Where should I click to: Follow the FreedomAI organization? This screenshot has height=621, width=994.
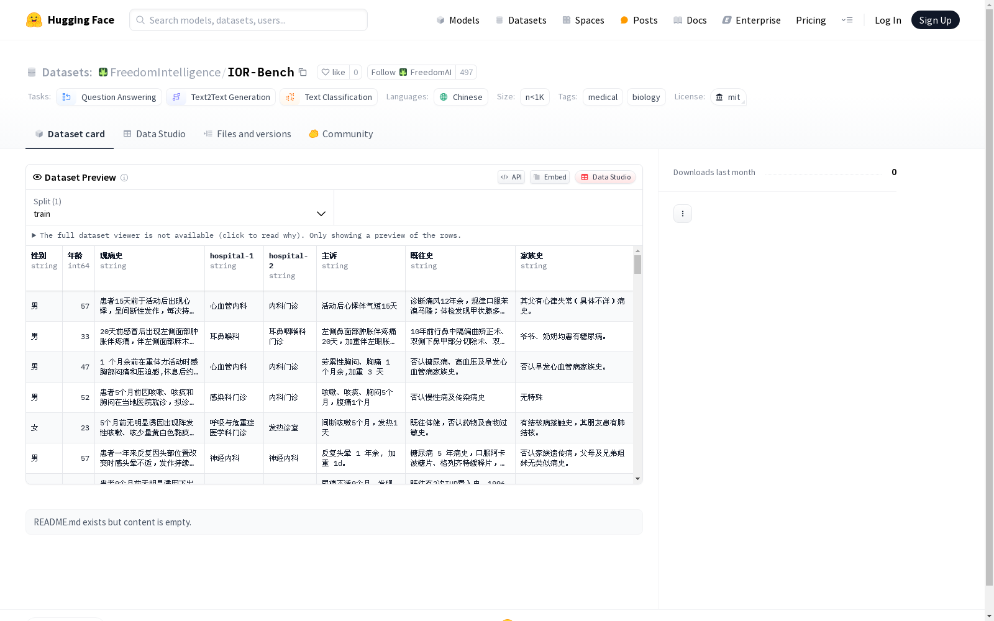point(411,72)
